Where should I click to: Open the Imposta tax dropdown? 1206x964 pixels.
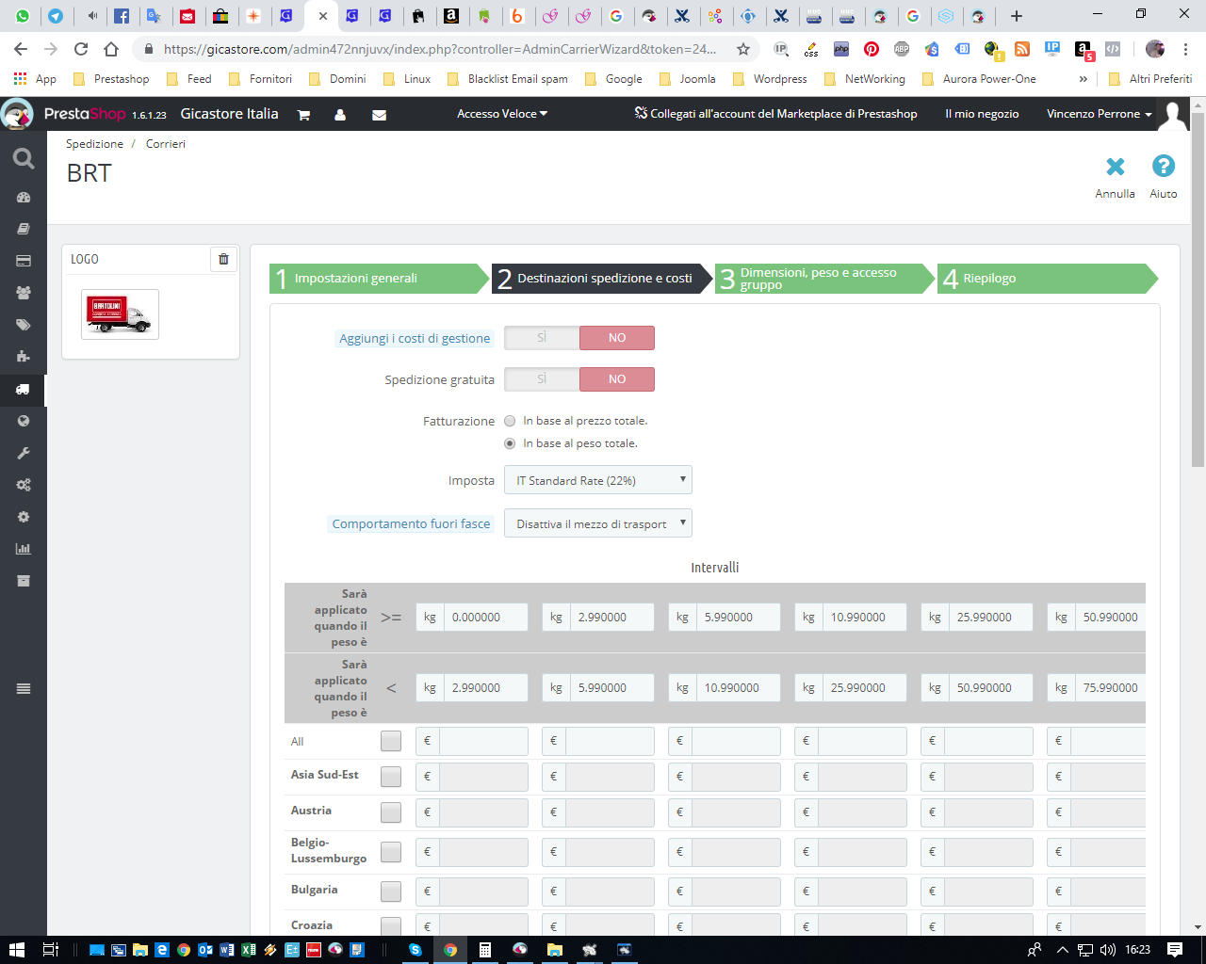[598, 480]
